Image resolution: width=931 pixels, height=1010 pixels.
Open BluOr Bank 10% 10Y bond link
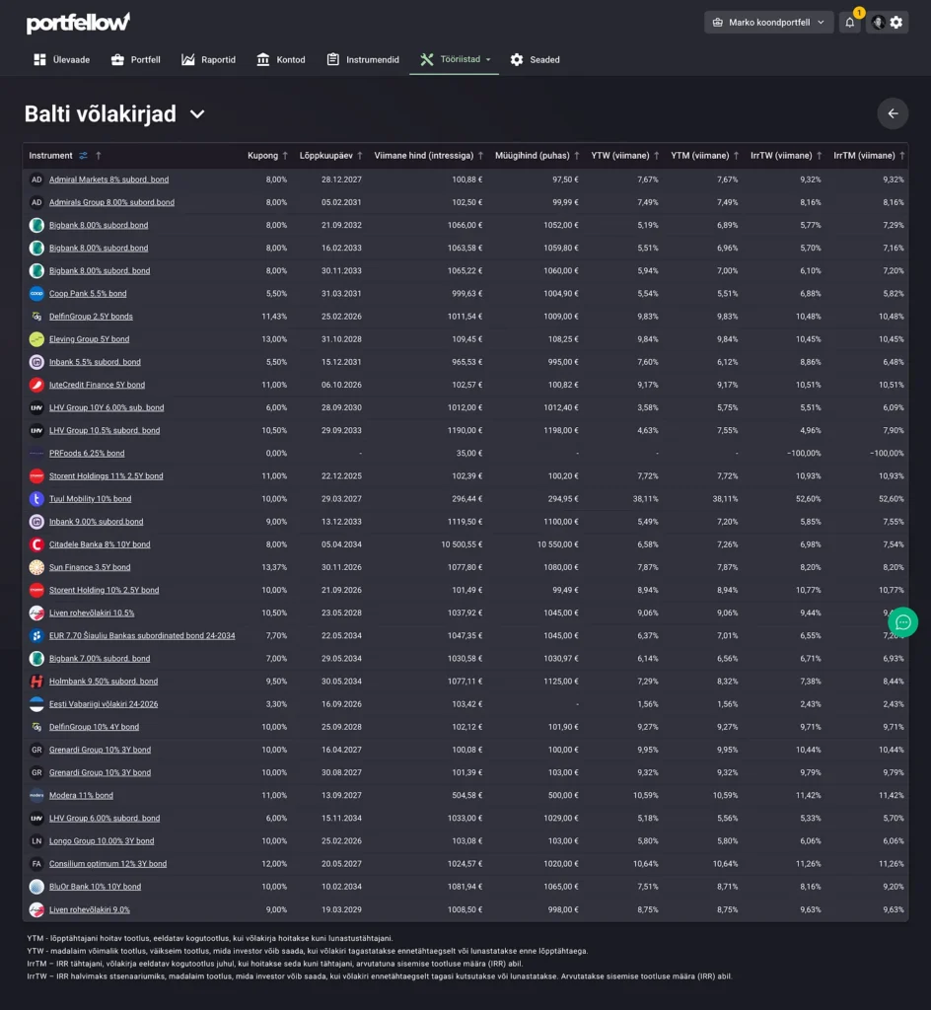point(96,887)
